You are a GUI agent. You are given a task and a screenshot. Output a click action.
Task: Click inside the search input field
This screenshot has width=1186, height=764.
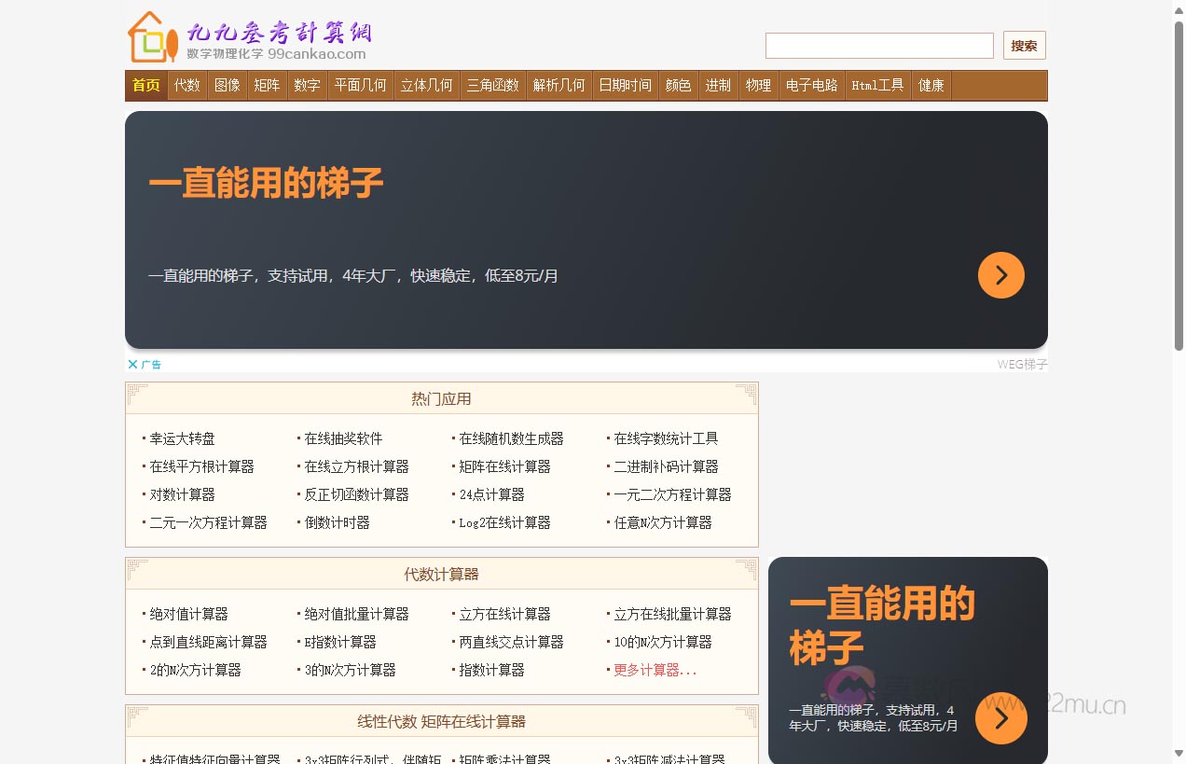[x=878, y=45]
